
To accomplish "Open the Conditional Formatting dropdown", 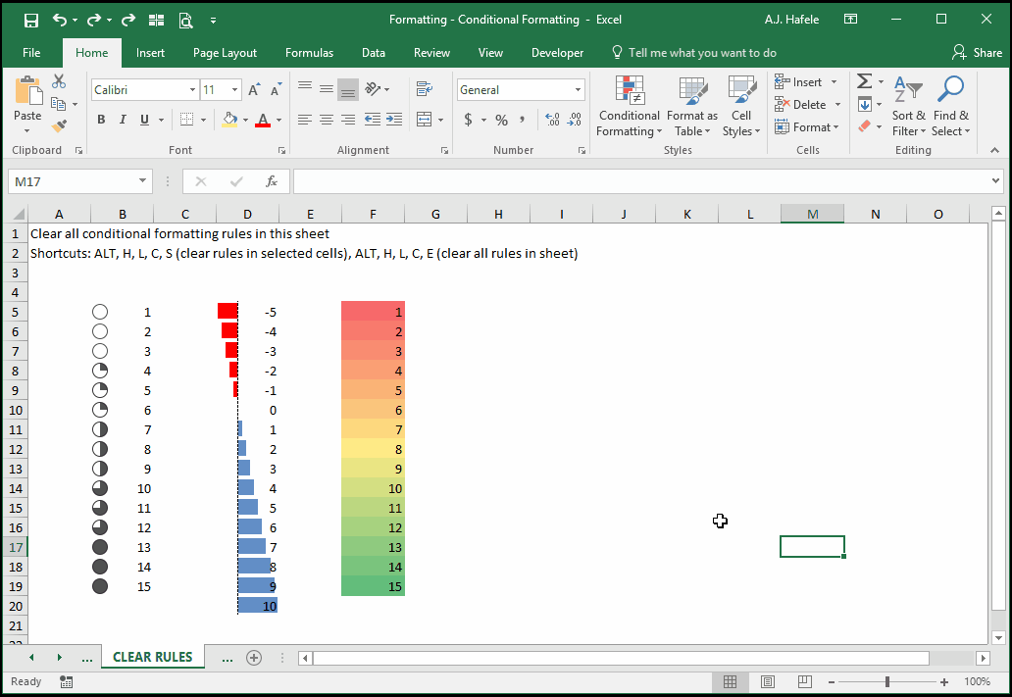I will pyautogui.click(x=630, y=107).
